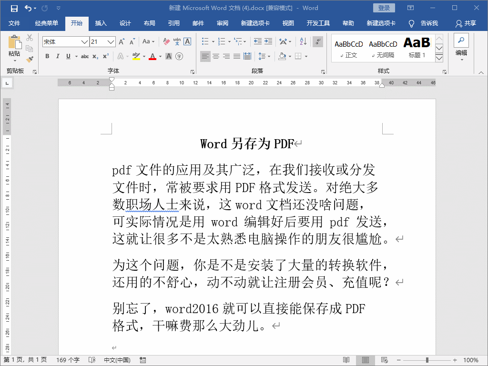Click the zoom slider handle
This screenshot has height=366, width=488.
tap(427, 360)
